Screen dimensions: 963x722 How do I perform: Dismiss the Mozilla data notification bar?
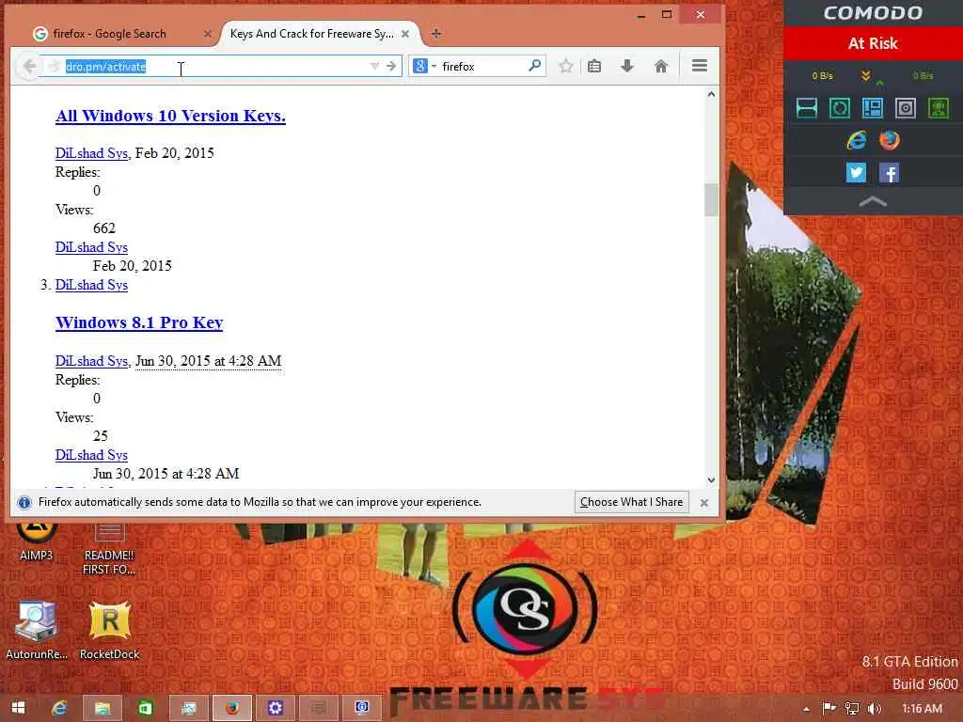click(x=704, y=503)
